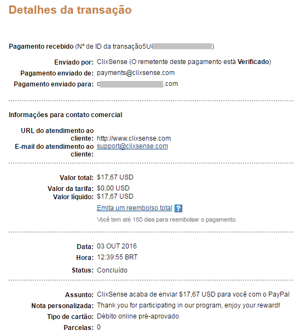The width and height of the screenshot is (294, 336).
Task: Click the date 03 OUT 2016
Action: pos(117,246)
